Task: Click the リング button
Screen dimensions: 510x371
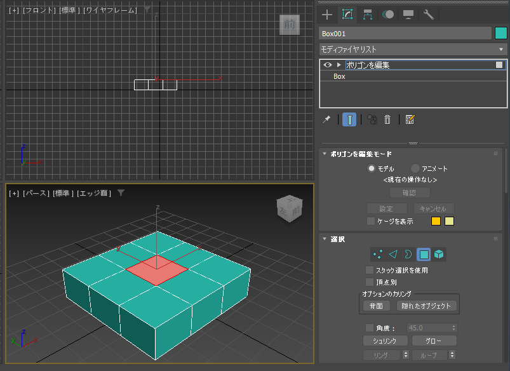Action: (x=381, y=355)
